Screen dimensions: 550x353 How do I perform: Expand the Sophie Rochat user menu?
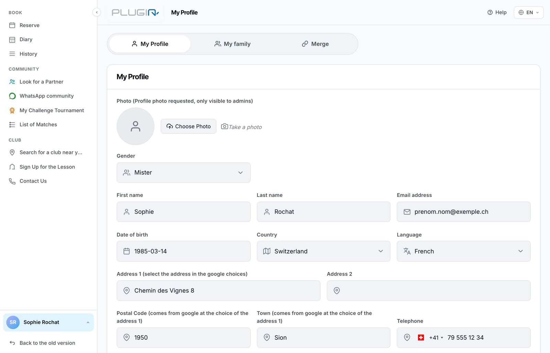coord(48,322)
